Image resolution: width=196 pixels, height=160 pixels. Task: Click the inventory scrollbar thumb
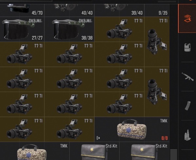click(x=174, y=154)
